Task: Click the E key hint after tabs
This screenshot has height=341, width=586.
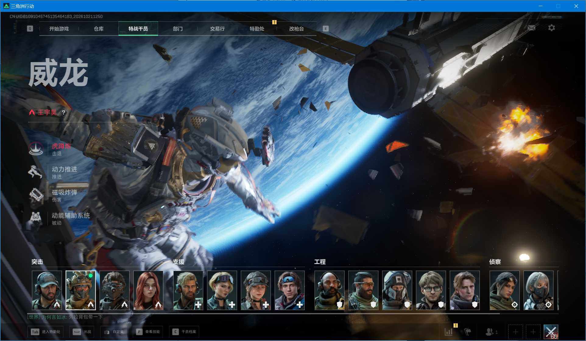Action: click(x=326, y=29)
